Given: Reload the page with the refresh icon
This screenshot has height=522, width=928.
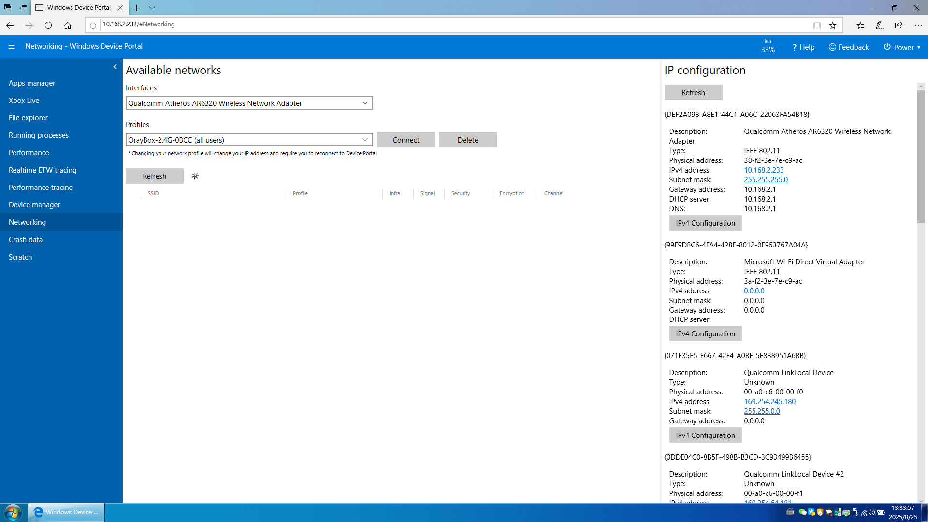Looking at the screenshot, I should click(48, 25).
